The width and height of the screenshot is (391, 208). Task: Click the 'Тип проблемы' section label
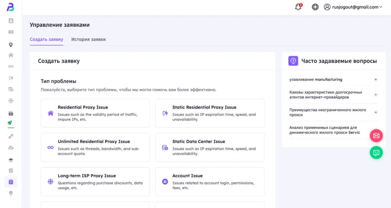tap(58, 81)
